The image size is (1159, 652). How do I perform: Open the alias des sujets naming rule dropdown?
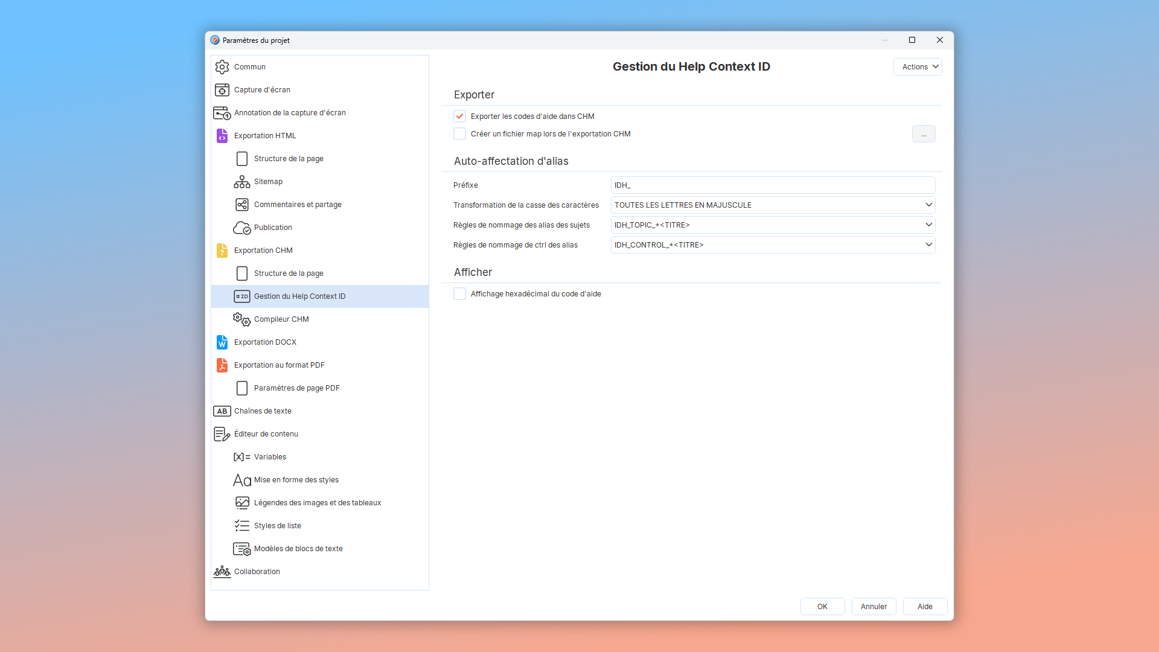[928, 225]
